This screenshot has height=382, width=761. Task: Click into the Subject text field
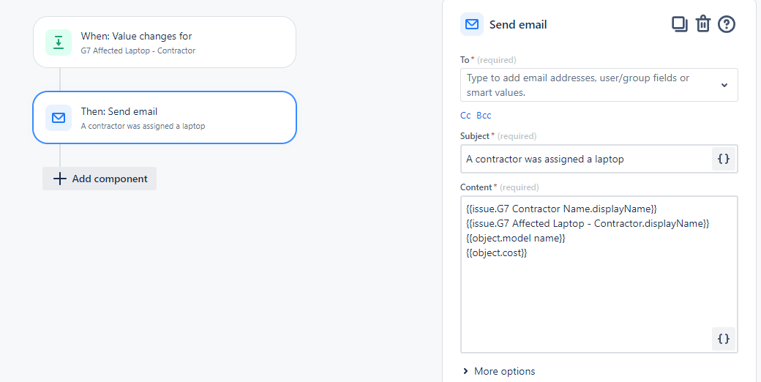(586, 159)
